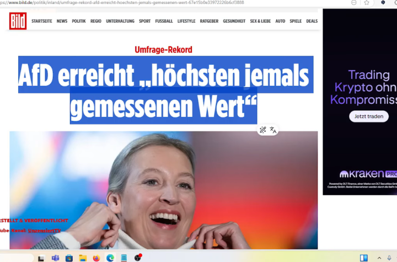Click the 'Trading Krypto ohne Kompromisse' ad text
Screen dimensions: 397x262
[364, 87]
